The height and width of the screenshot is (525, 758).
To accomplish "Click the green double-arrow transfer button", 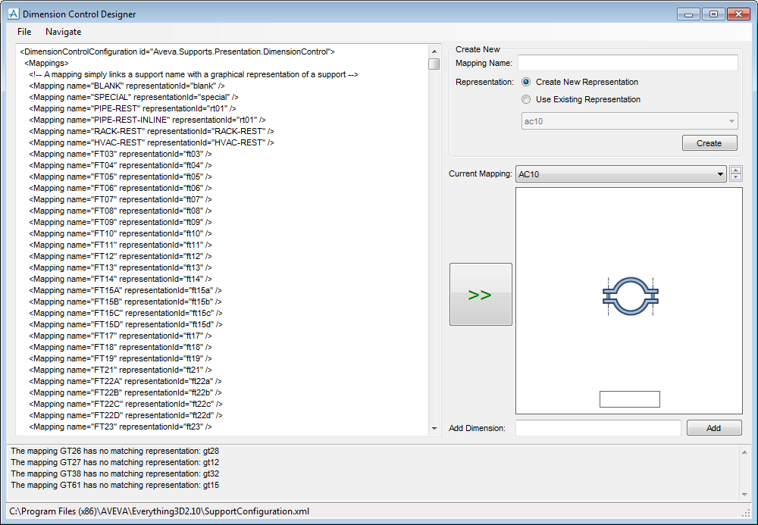I will click(481, 295).
